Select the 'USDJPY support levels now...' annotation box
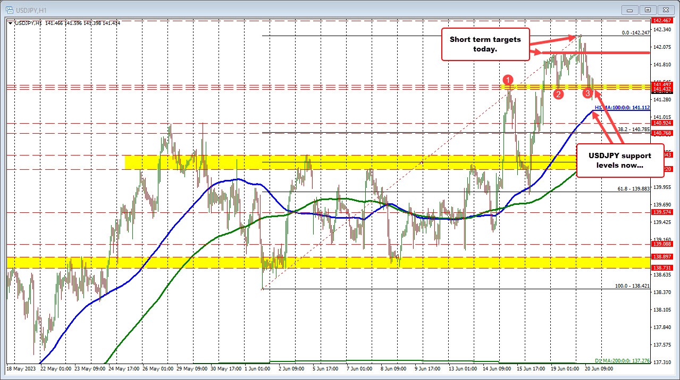Screen dimensions: 680x380 619,160
